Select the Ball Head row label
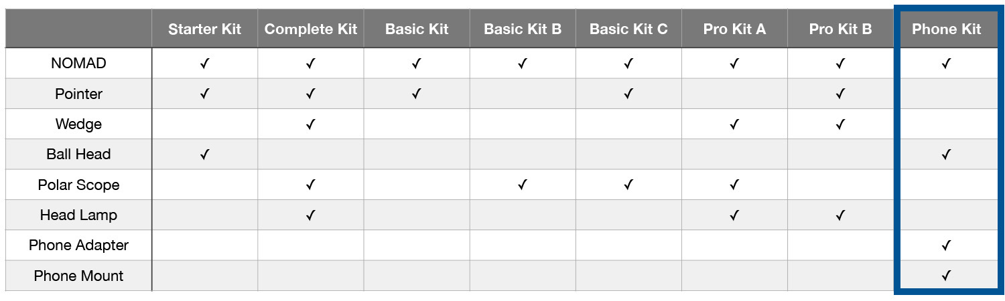Image resolution: width=1005 pixels, height=301 pixels. point(78,155)
